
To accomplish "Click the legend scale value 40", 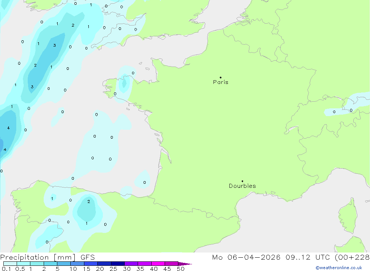I will pyautogui.click(x=154, y=269).
